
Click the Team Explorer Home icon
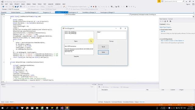click(165, 21)
